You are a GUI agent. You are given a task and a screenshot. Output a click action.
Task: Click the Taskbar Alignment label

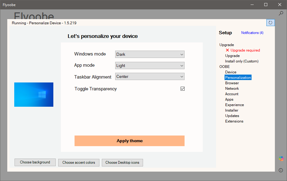93,77
